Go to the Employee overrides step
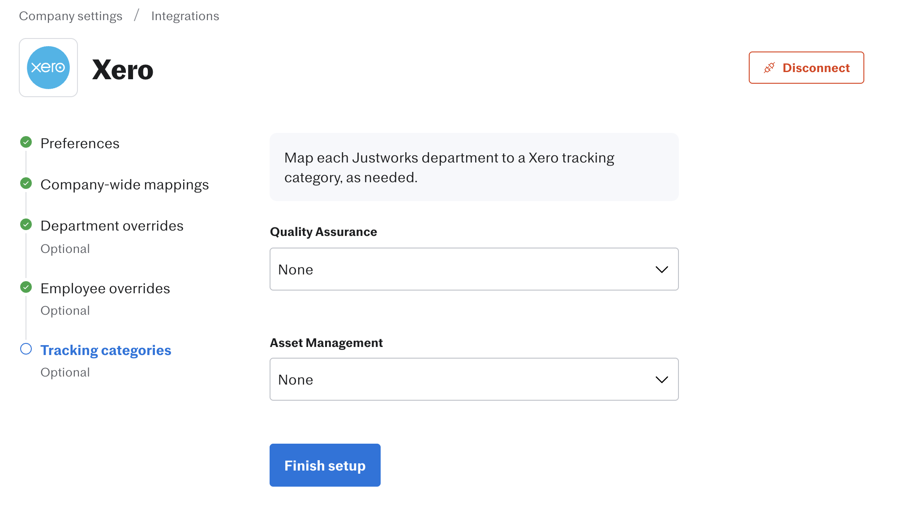Image resolution: width=897 pixels, height=505 pixels. [x=105, y=288]
